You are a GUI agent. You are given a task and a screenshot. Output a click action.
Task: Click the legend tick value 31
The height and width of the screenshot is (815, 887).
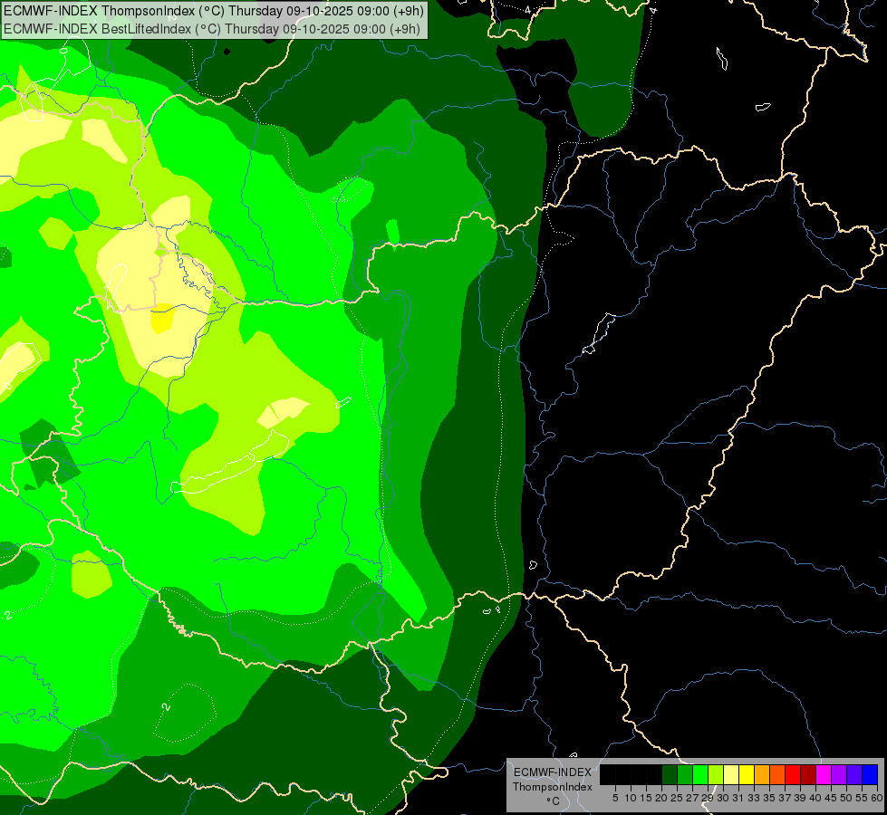click(738, 798)
